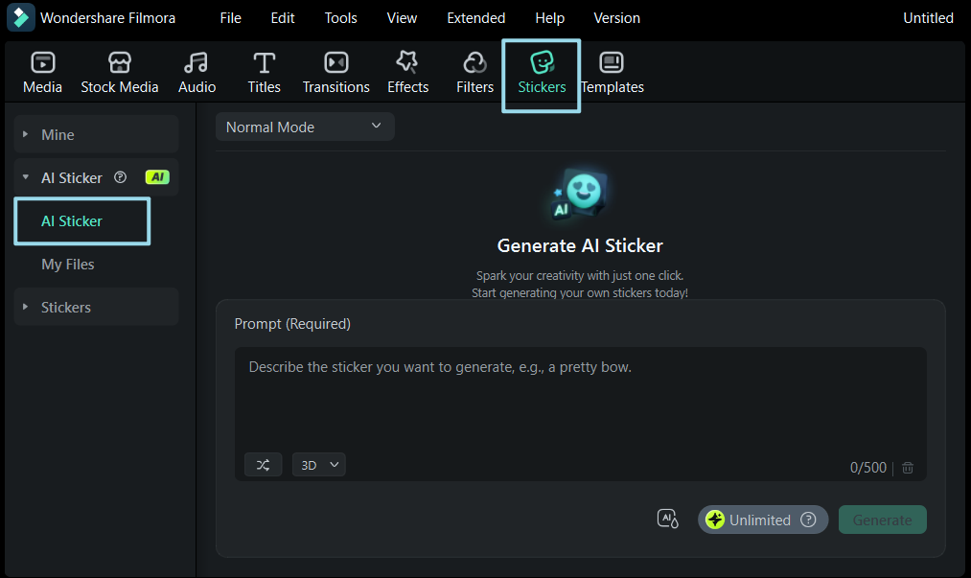971x578 pixels.
Task: Open the Edit menu
Action: pos(283,18)
